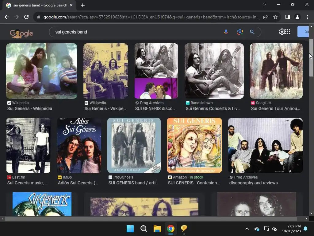Click the Google doodle logo

pyautogui.click(x=21, y=33)
